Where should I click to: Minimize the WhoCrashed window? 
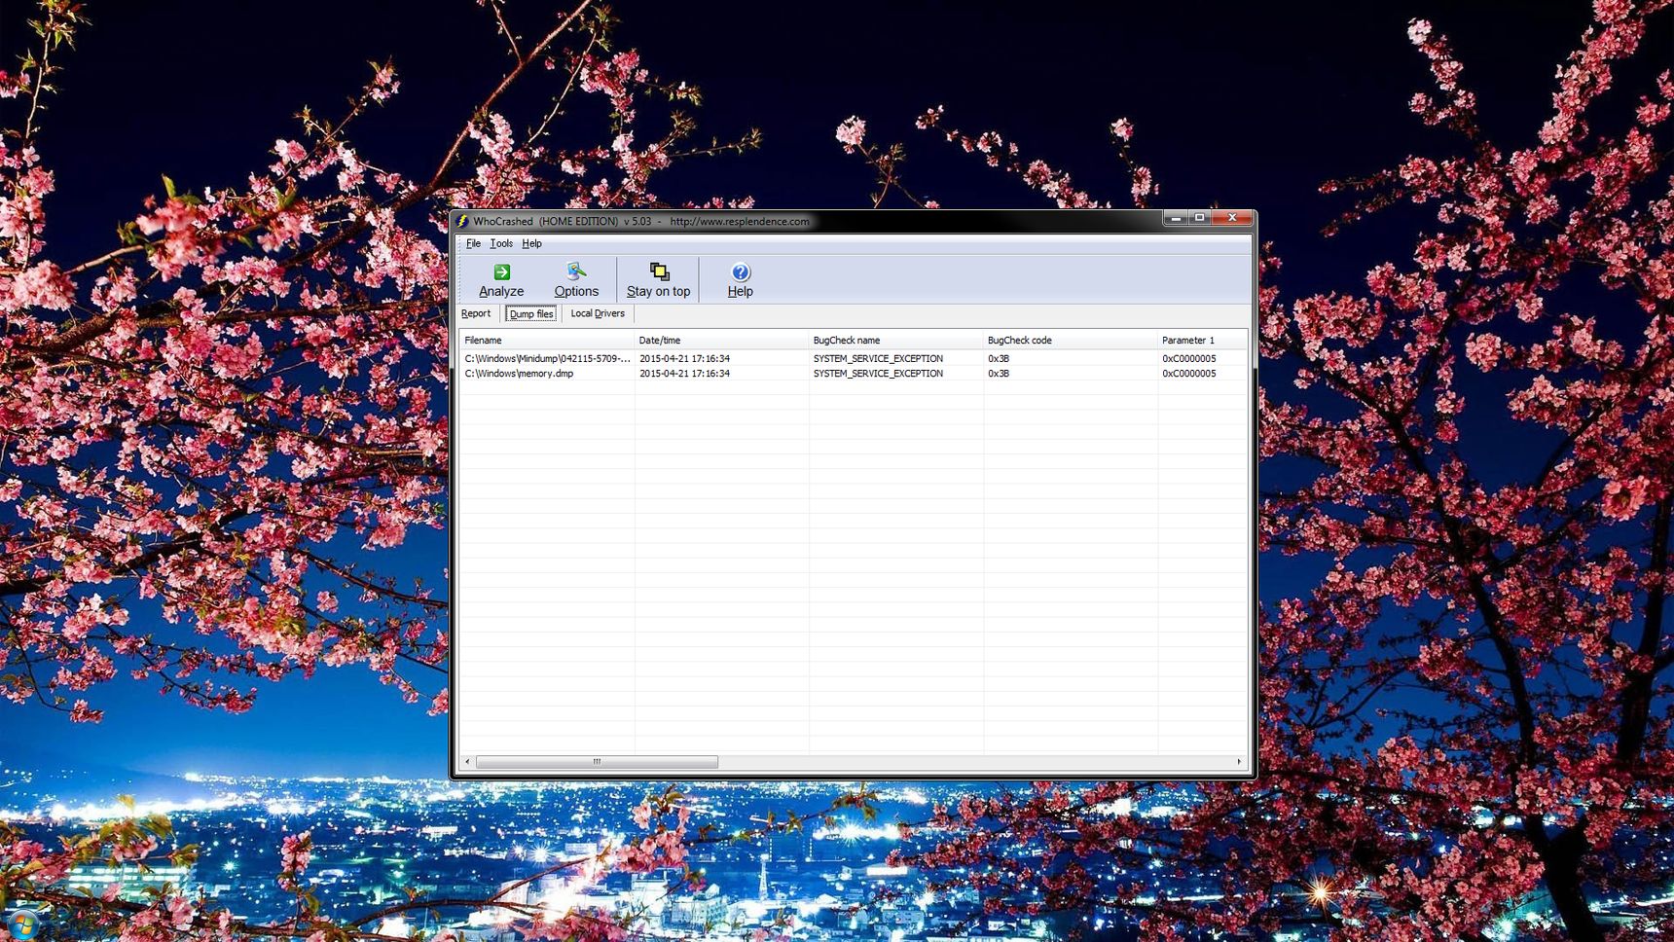[x=1176, y=218]
